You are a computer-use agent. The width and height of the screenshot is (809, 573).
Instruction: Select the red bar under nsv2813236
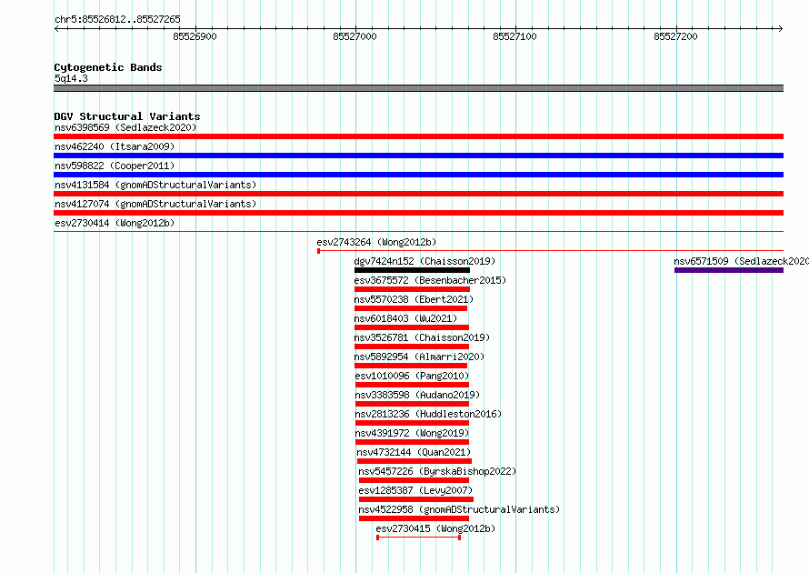click(x=413, y=423)
